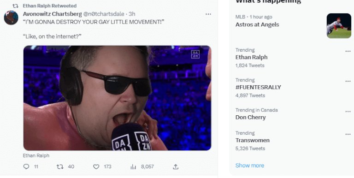Open the Astros at Angels baseball thumbnail
This screenshot has height=178, width=354.
(x=339, y=26)
